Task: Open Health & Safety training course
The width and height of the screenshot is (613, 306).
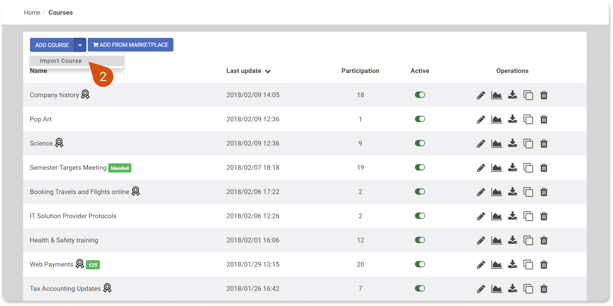Action: (x=64, y=240)
